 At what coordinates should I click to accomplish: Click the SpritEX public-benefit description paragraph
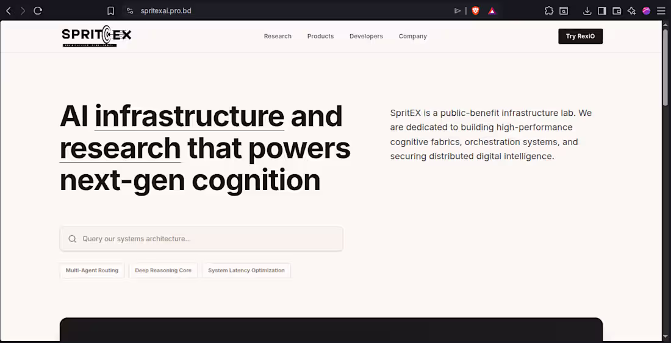491,135
